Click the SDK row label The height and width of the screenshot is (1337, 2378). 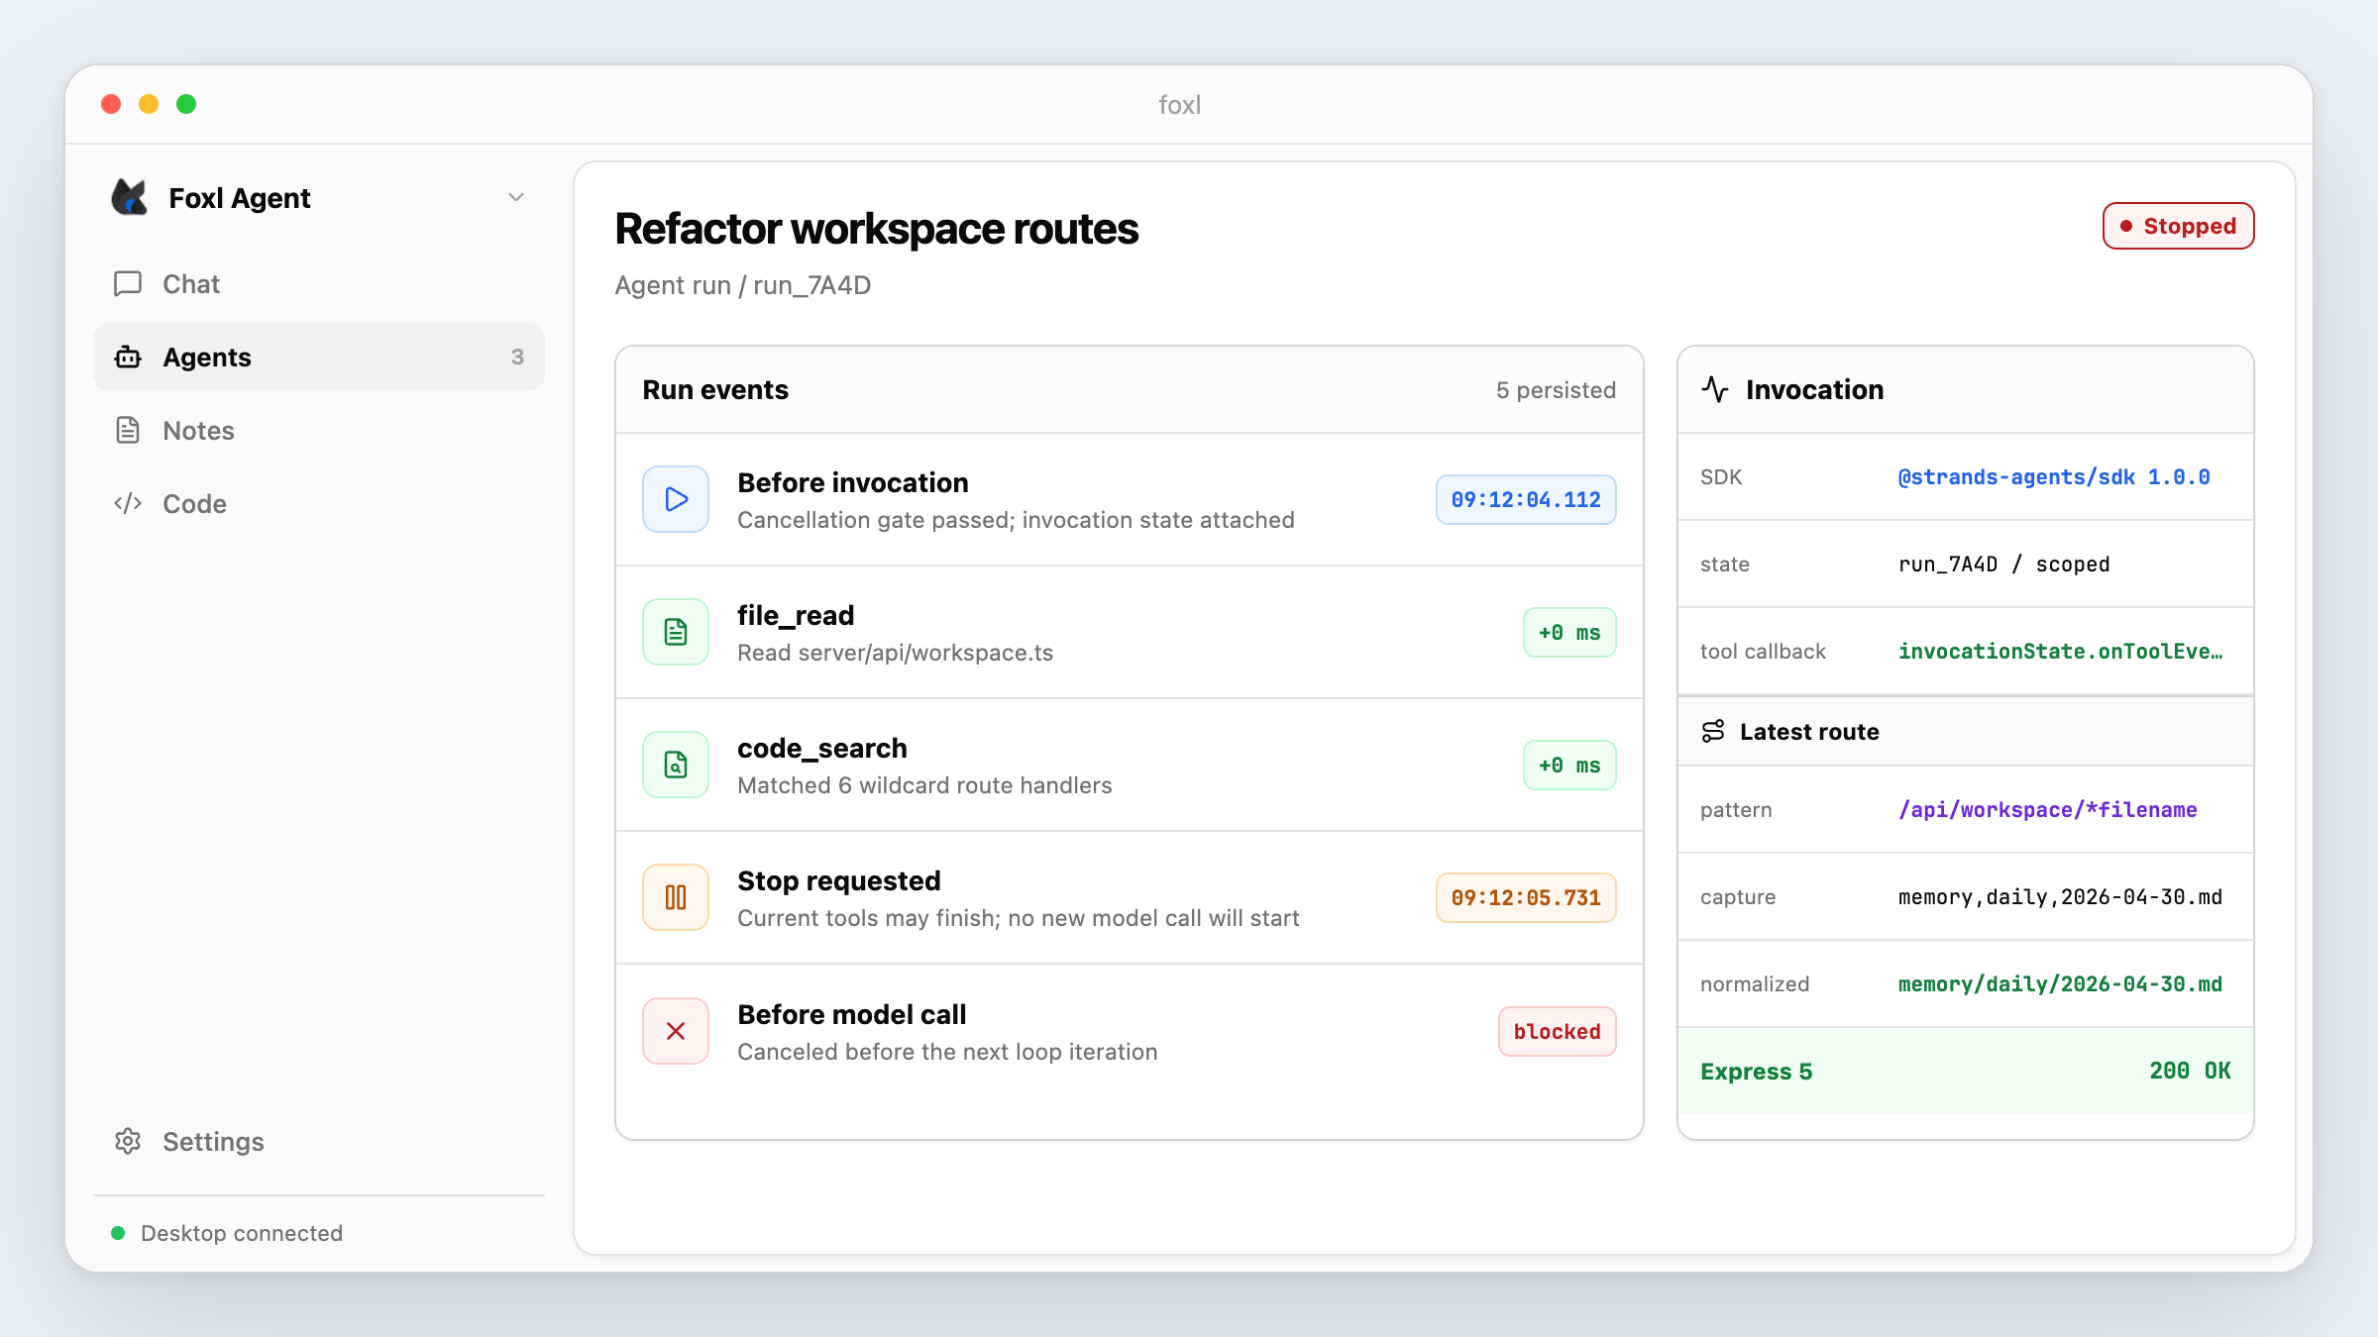pos(1721,476)
